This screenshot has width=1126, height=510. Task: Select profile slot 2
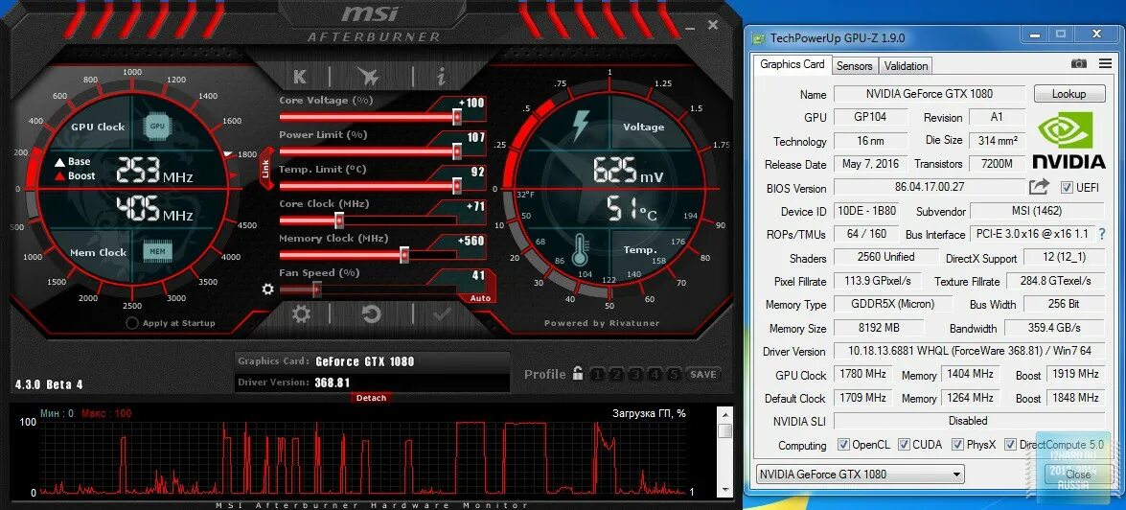(x=617, y=374)
